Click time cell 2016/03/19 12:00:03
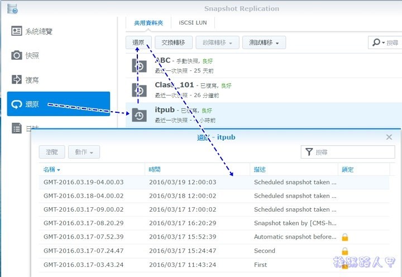402x277 pixels. 183,183
